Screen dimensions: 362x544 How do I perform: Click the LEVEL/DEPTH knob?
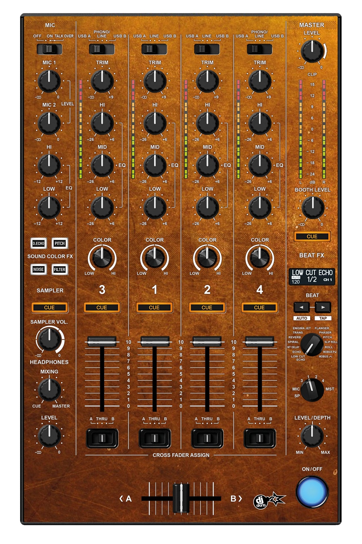pyautogui.click(x=312, y=436)
